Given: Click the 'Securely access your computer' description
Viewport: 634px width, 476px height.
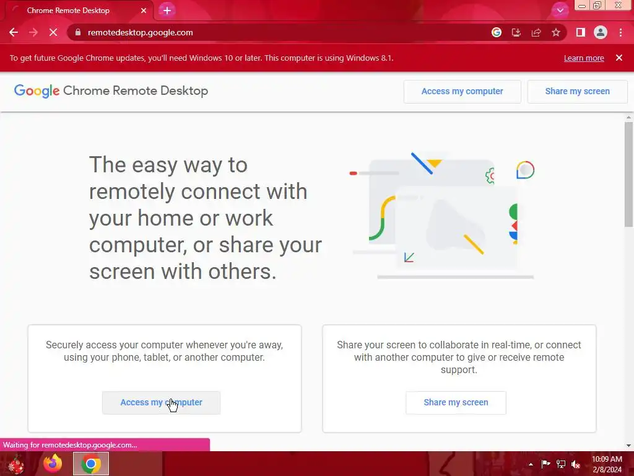Looking at the screenshot, I should pyautogui.click(x=164, y=351).
